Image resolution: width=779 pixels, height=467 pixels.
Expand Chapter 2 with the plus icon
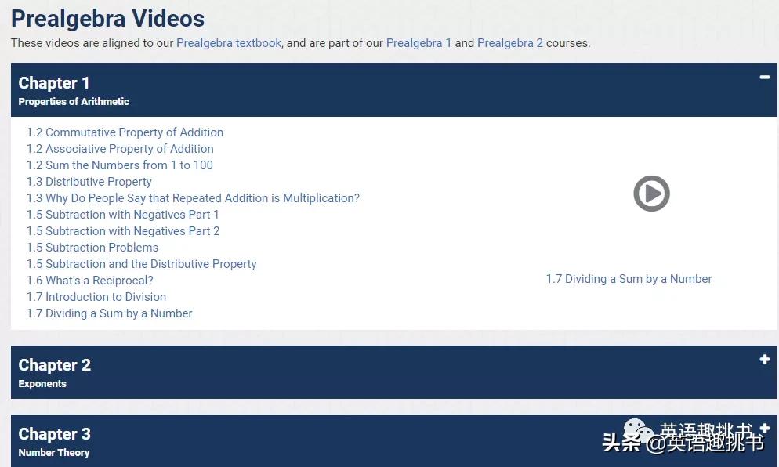tap(764, 360)
